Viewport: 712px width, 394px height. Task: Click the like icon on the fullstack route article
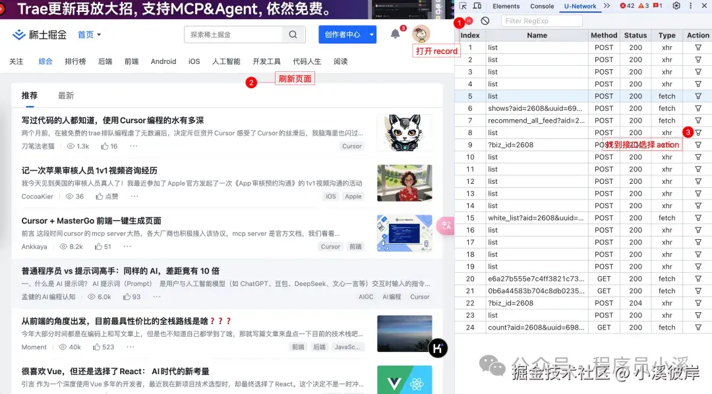(x=96, y=347)
